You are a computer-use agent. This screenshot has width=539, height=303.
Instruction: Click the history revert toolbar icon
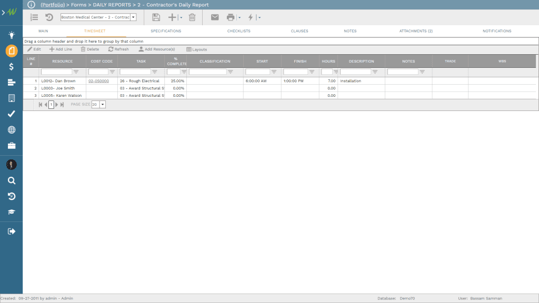(49, 17)
